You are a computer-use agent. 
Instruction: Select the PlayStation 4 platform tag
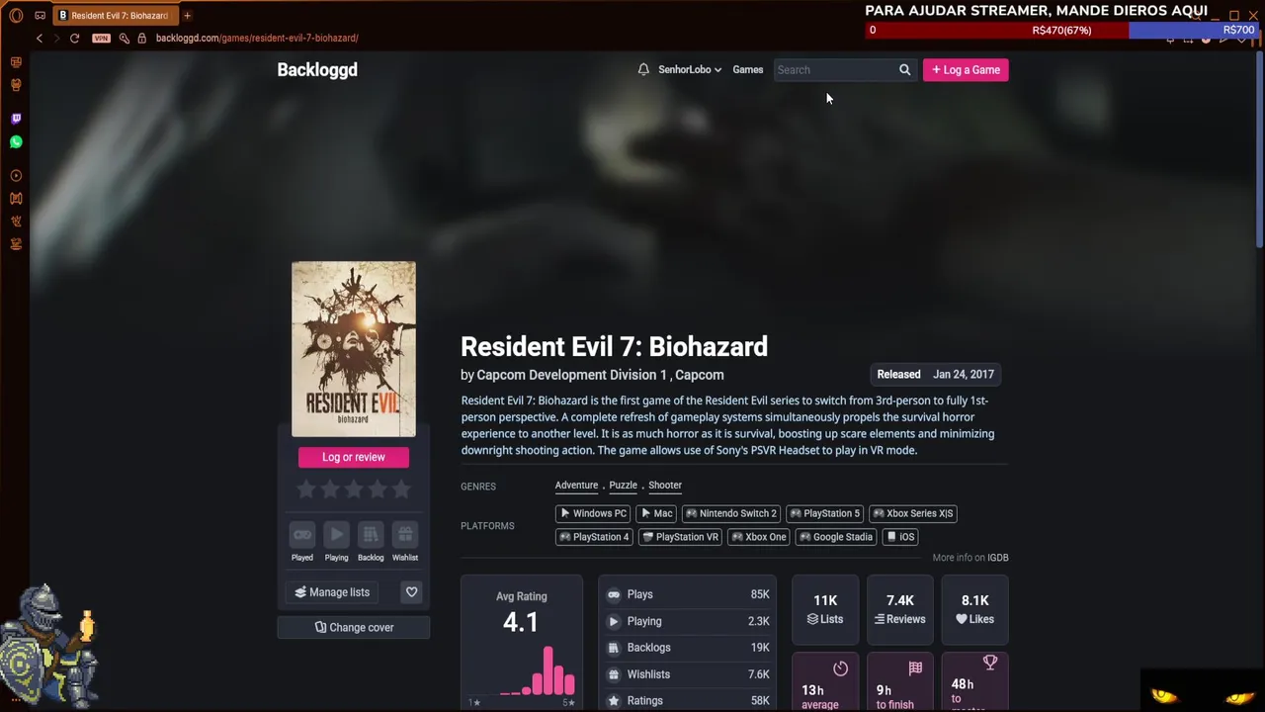pos(594,537)
